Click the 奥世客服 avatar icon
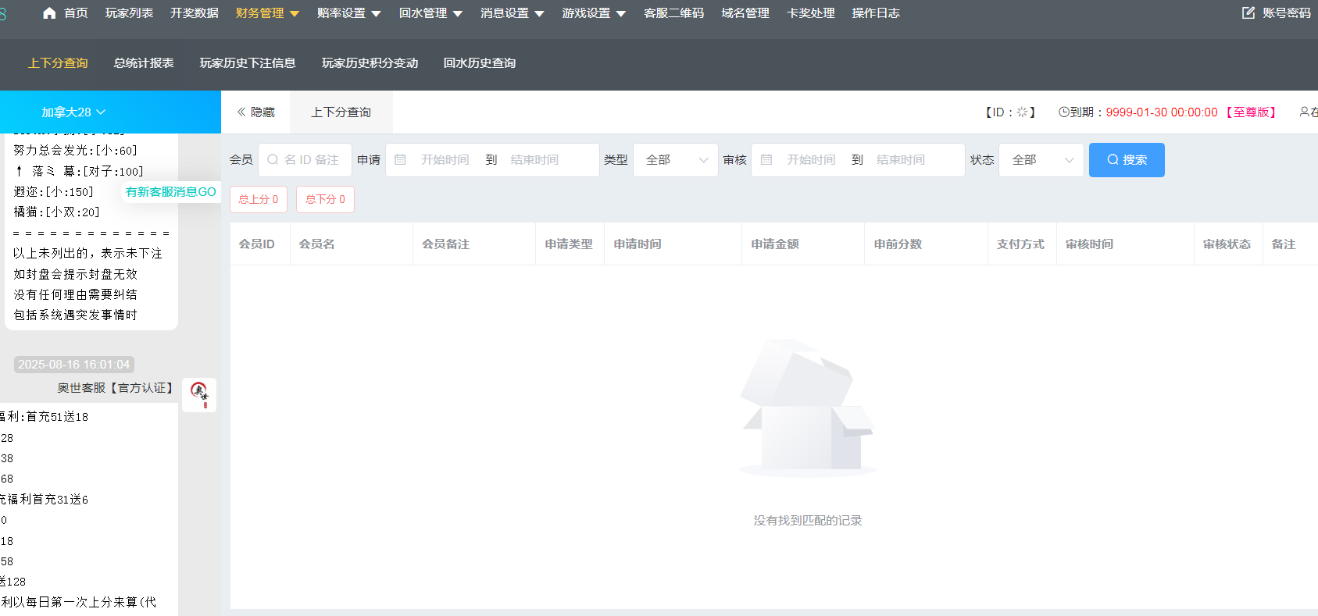Viewport: 1318px width, 616px height. pos(199,394)
